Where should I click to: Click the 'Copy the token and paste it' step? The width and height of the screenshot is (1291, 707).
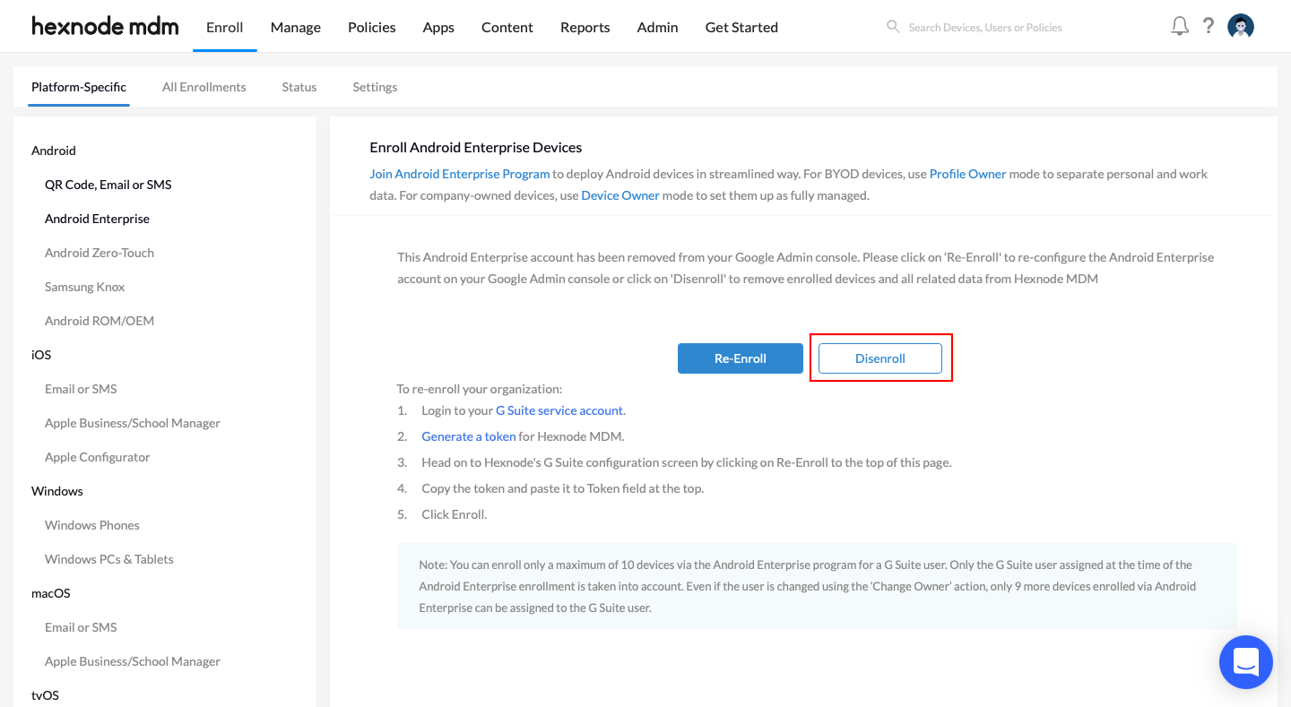[563, 488]
